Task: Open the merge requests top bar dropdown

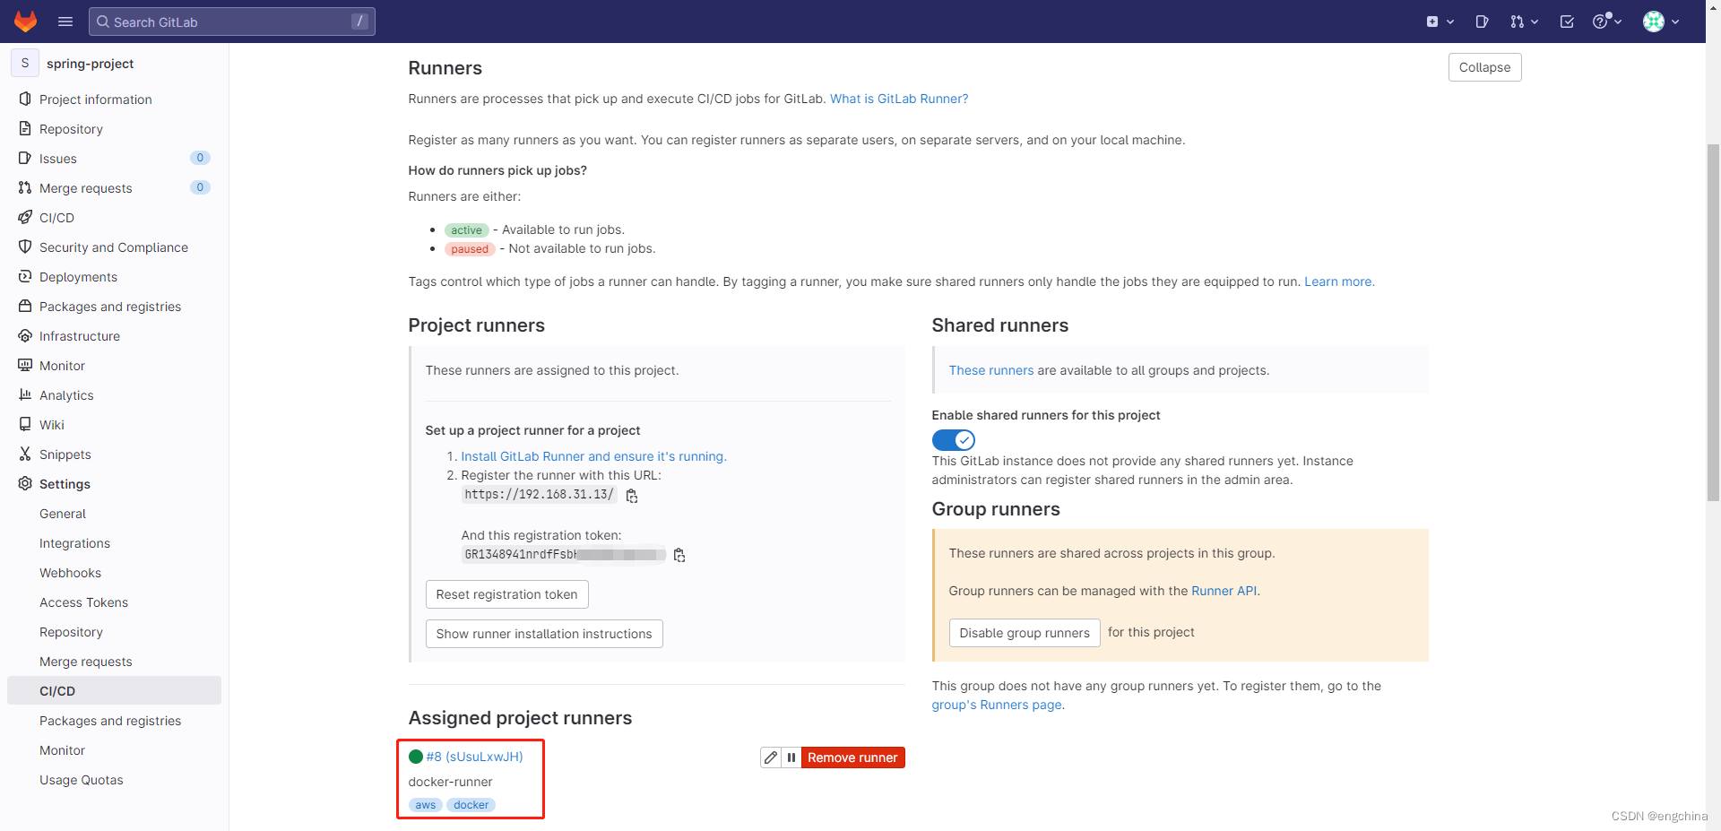Action: pos(1524,22)
